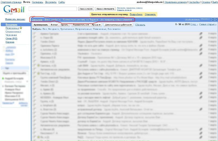The height and width of the screenshot is (141, 218).
Task: Open Сайты from top bar
Action: click(62, 2)
